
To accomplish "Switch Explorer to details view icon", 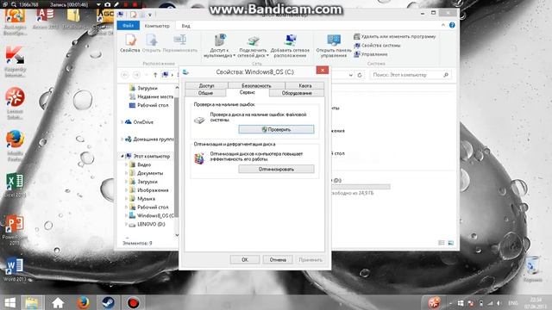I will pos(441,243).
